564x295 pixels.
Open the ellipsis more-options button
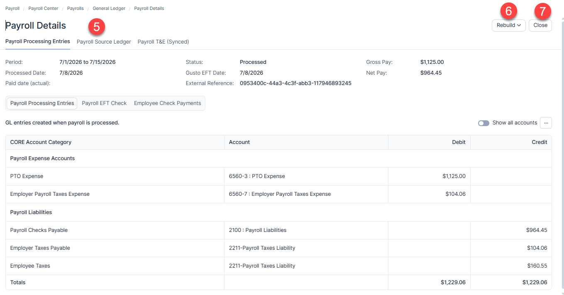click(x=546, y=123)
